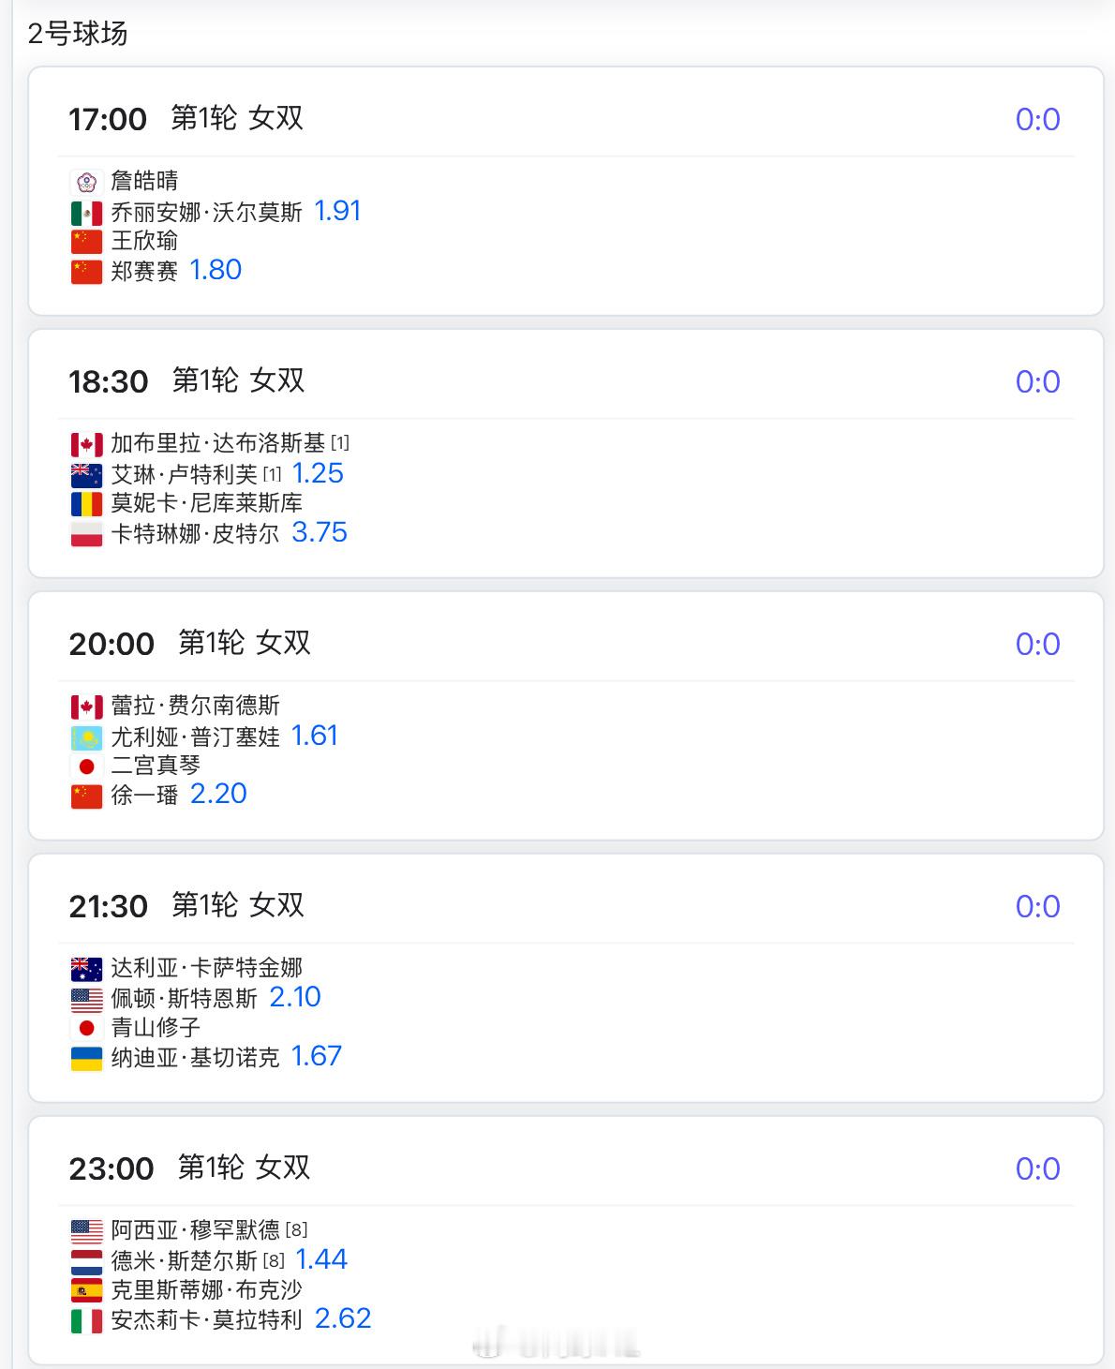Click the Chinese Taipei flag beside 詹皓晴
The image size is (1115, 1369).
pos(86,182)
